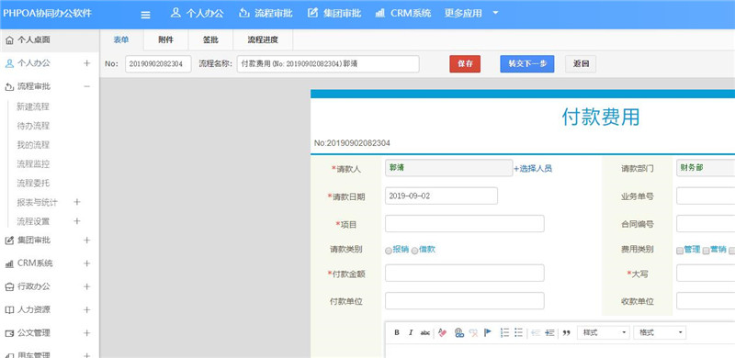Image resolution: width=735 pixels, height=358 pixels.
Task: Select the 报销 radio button
Action: 389,252
